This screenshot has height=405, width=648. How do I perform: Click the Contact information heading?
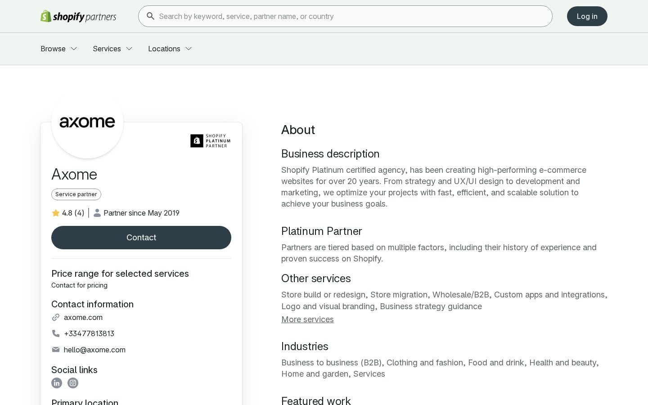pos(92,304)
